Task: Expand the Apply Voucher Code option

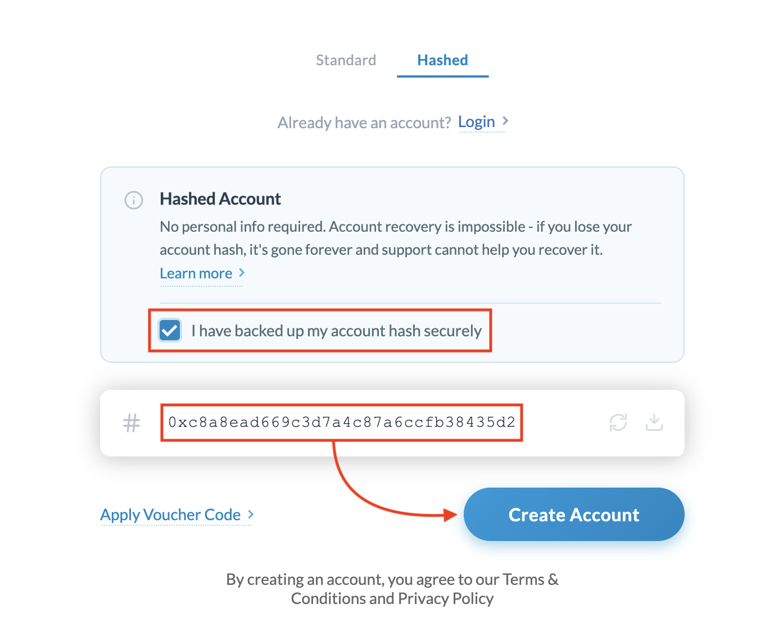Action: pyautogui.click(x=170, y=514)
